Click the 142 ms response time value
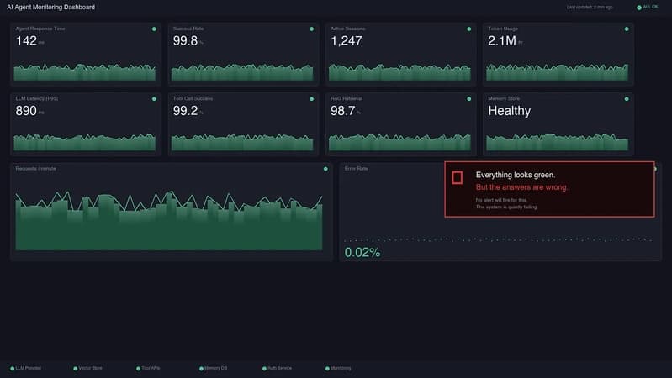 (x=29, y=41)
